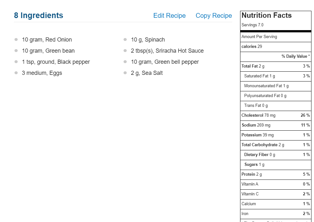
Task: Click the Green bell pepper ingredient
Action: (x=165, y=62)
